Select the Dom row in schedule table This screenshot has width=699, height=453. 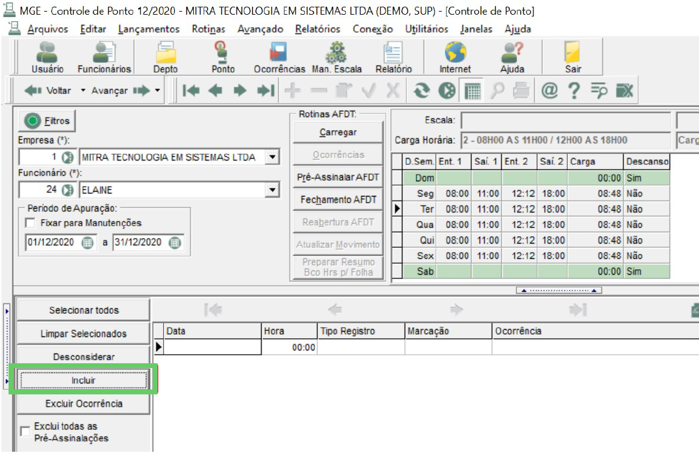pyautogui.click(x=530, y=178)
